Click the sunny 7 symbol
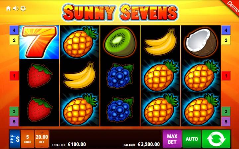Viewport: 239px width, 149px height. [x=39, y=42]
